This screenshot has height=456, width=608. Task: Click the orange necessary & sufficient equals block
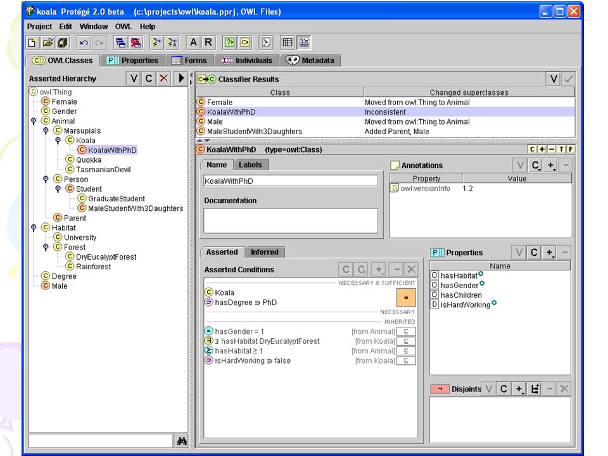406,298
